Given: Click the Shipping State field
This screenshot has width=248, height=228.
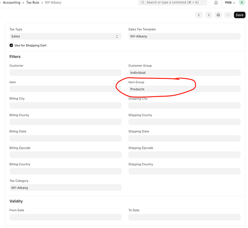Looking at the screenshot, I should [185, 138].
